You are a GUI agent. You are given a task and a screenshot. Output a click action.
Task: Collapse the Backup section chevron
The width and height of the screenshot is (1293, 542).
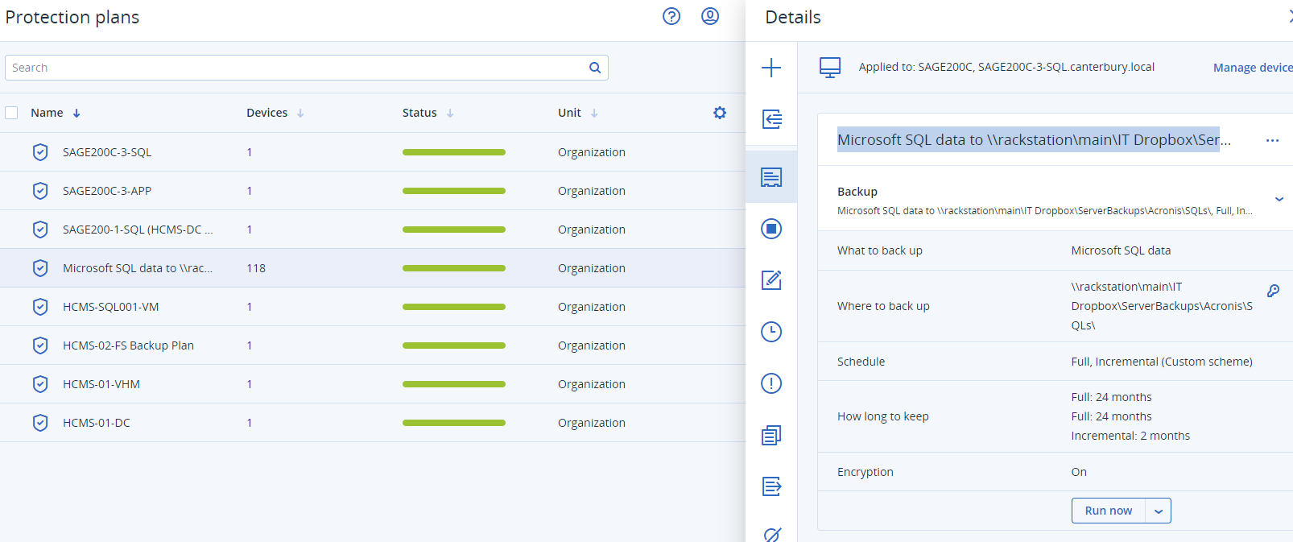click(x=1279, y=199)
